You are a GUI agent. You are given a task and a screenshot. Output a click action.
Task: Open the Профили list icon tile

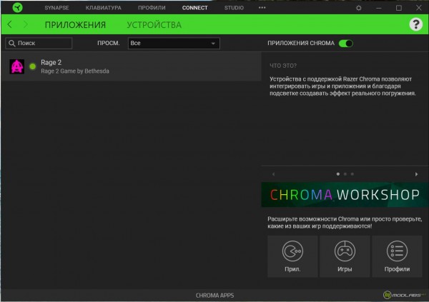(x=397, y=256)
